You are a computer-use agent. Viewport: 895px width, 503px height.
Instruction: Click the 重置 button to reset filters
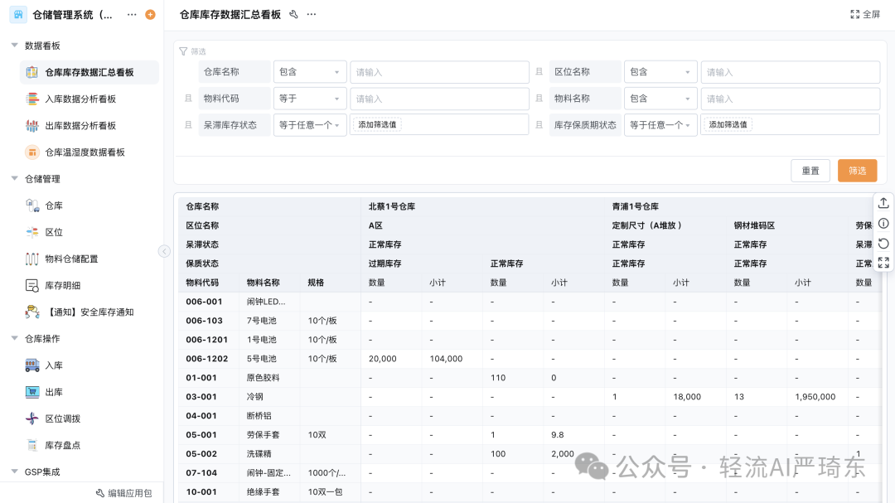810,170
